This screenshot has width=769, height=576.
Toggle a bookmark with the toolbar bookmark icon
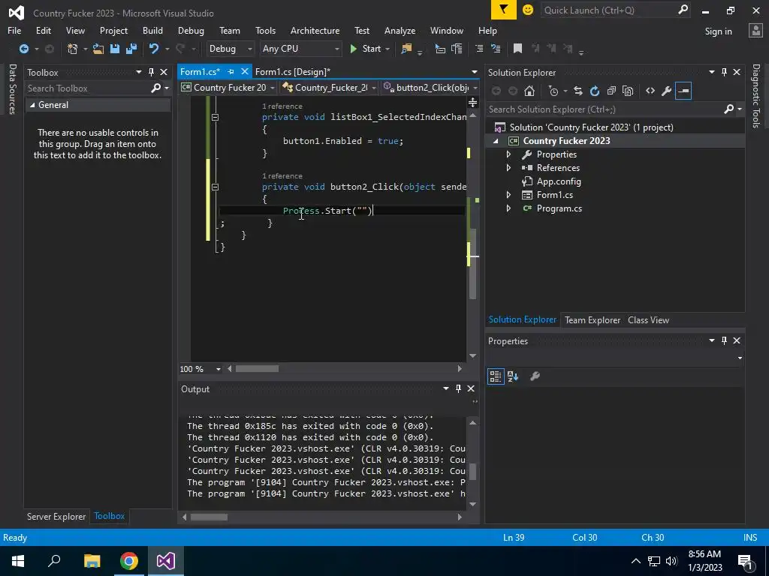517,49
